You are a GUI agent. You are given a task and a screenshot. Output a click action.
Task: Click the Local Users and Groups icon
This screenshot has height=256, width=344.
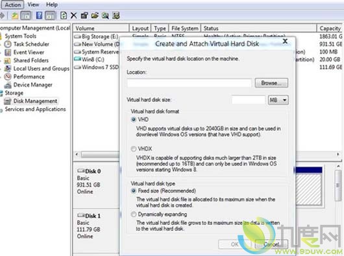tap(8, 69)
